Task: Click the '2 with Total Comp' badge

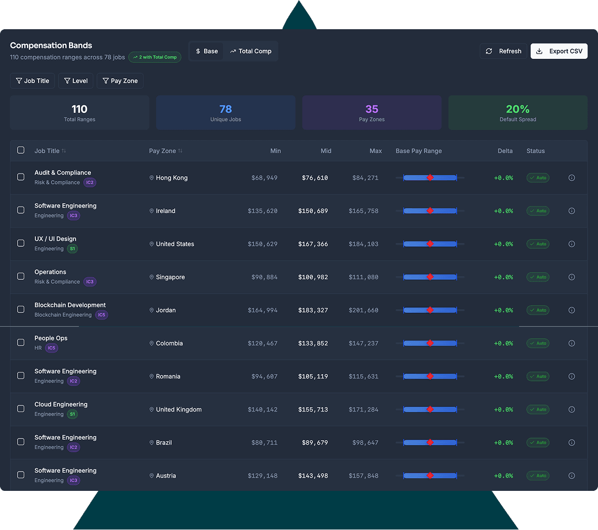Action: 154,57
